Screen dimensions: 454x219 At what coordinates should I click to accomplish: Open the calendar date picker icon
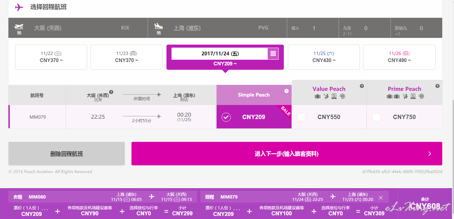pyautogui.click(x=273, y=54)
